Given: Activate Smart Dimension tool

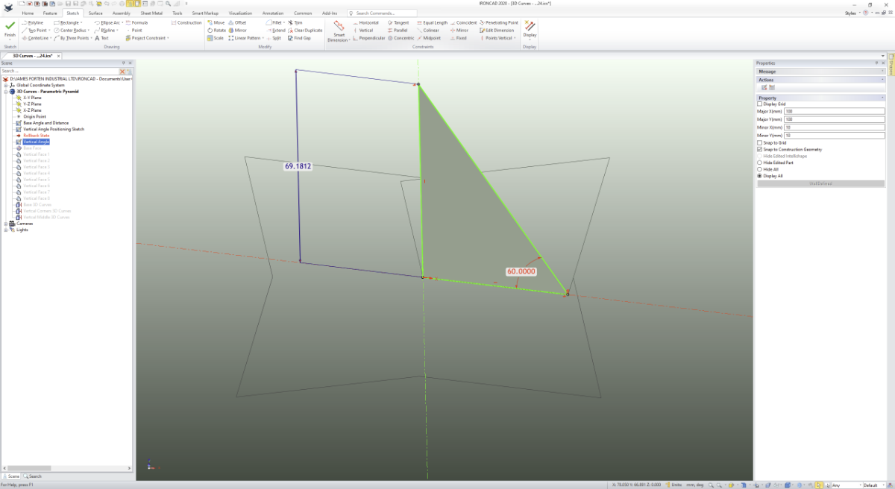Looking at the screenshot, I should [x=339, y=31].
